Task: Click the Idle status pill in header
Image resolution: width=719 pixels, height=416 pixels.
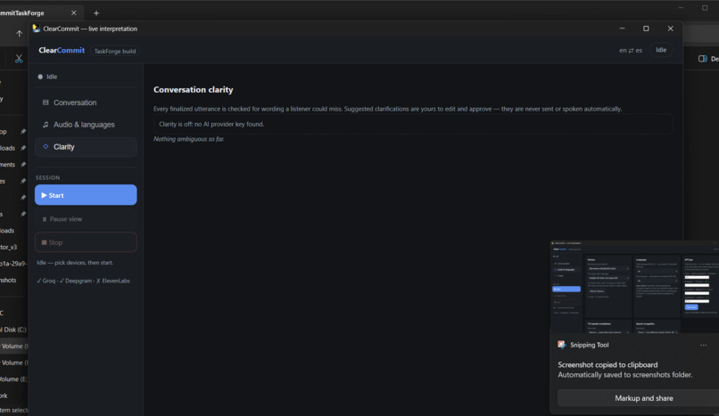Action: [x=661, y=50]
